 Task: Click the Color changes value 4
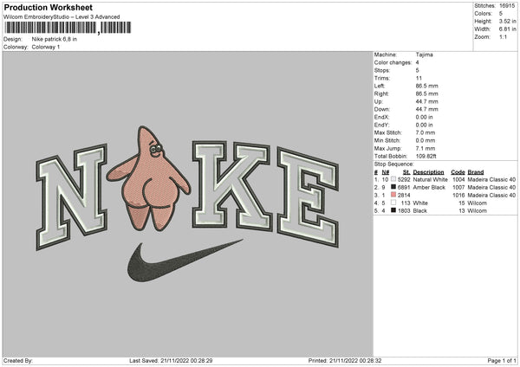coord(417,62)
